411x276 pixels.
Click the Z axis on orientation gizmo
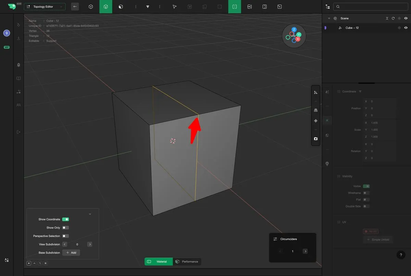point(294,30)
